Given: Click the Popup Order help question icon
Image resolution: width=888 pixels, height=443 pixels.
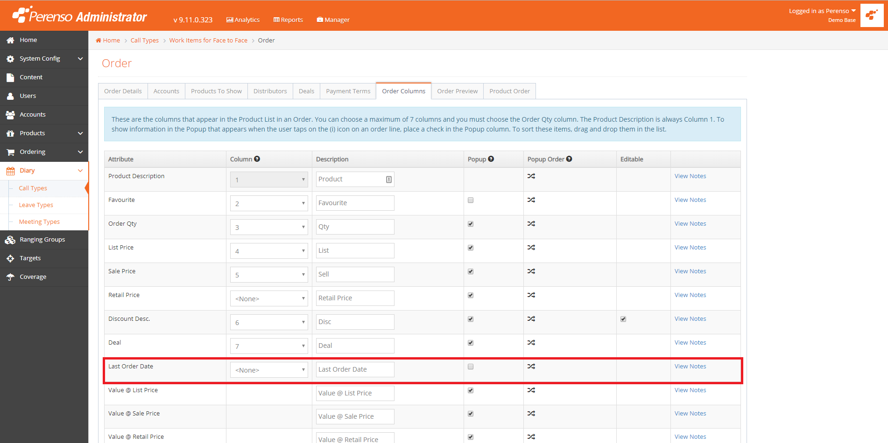Looking at the screenshot, I should tap(569, 159).
